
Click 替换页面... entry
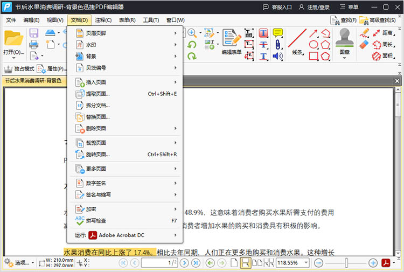(125, 117)
